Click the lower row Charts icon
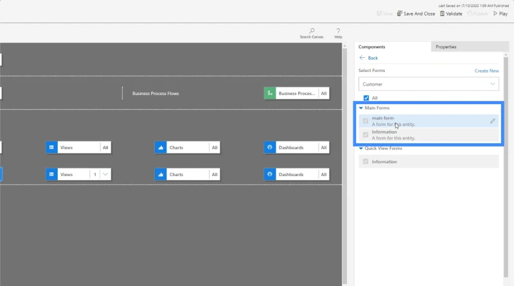 tap(161, 174)
